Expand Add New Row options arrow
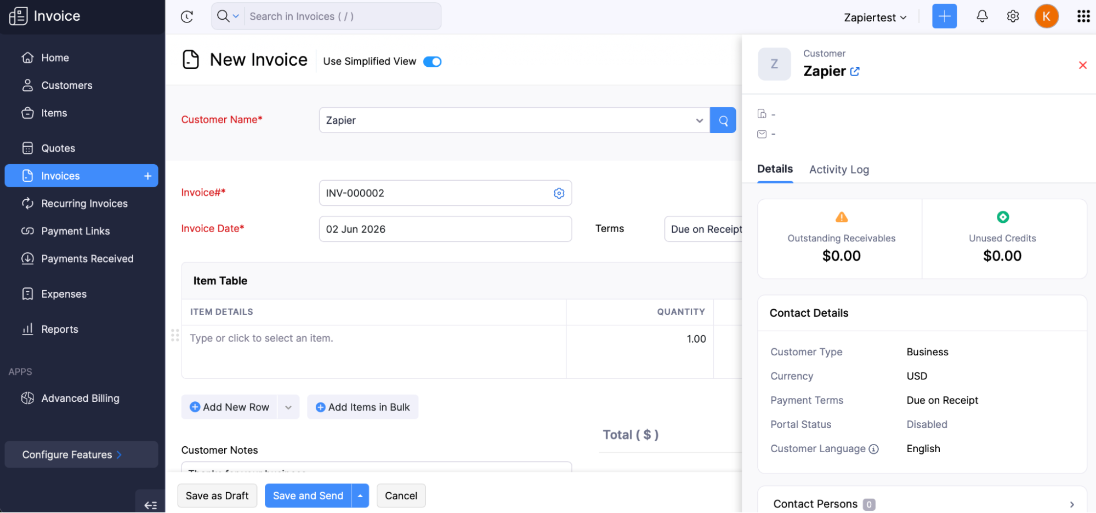 288,407
